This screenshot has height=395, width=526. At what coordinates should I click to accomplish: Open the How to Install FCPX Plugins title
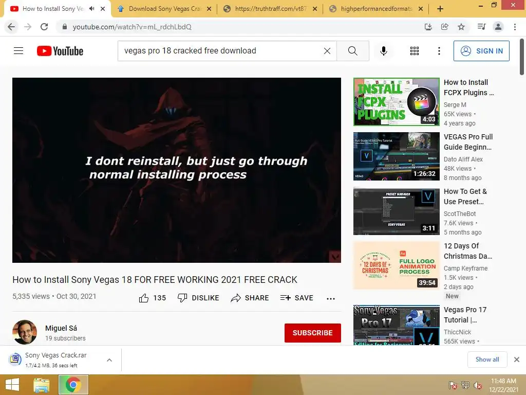point(468,87)
